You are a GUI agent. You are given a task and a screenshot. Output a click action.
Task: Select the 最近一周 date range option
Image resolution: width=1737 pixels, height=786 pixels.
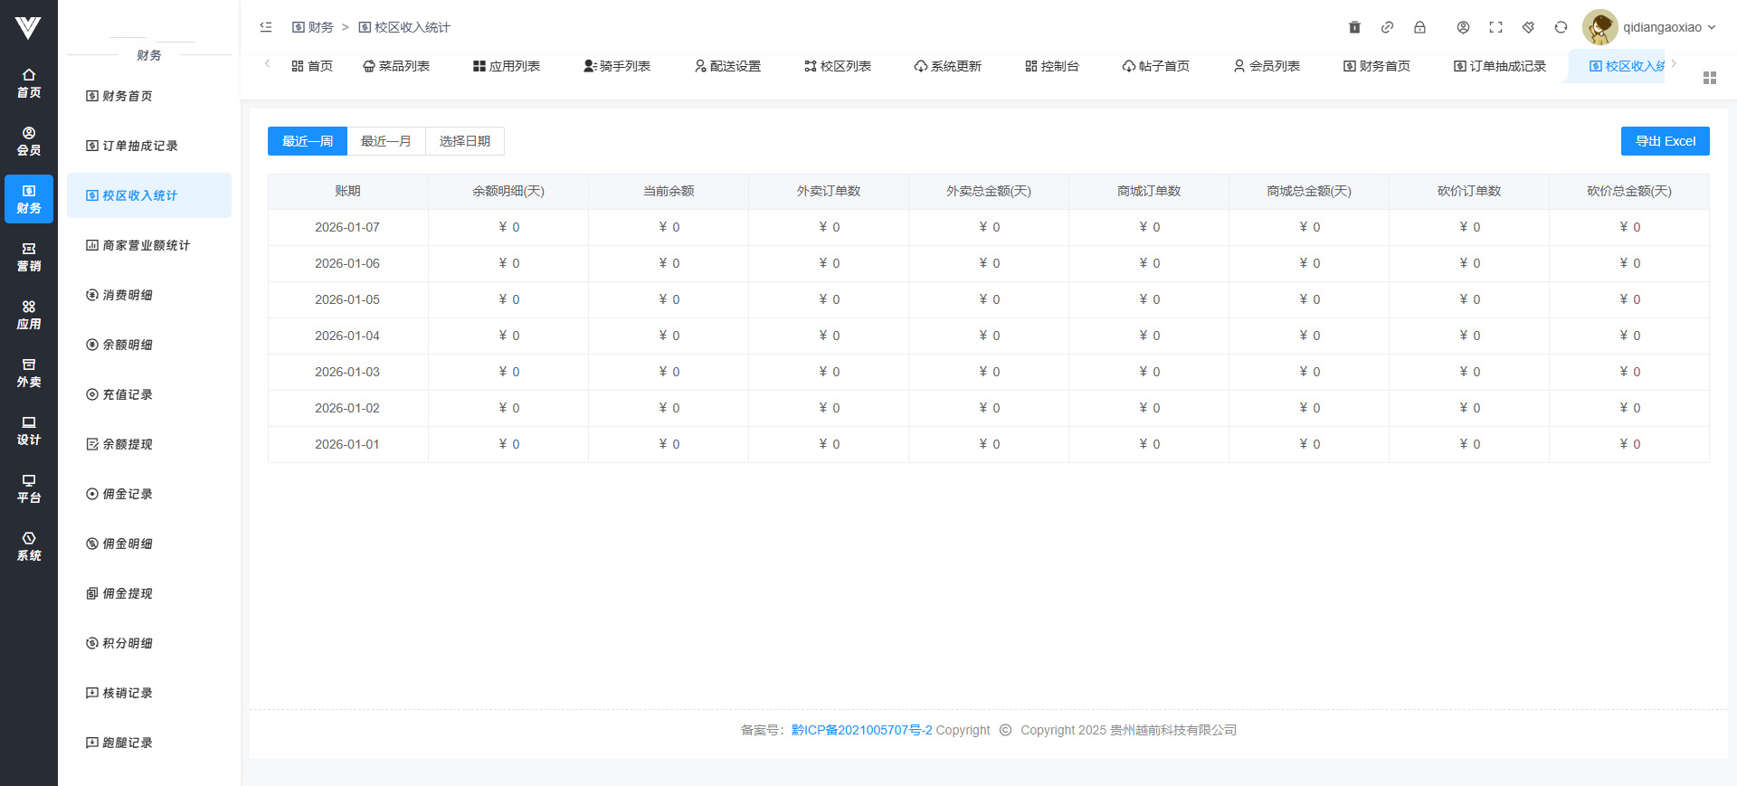tap(308, 141)
